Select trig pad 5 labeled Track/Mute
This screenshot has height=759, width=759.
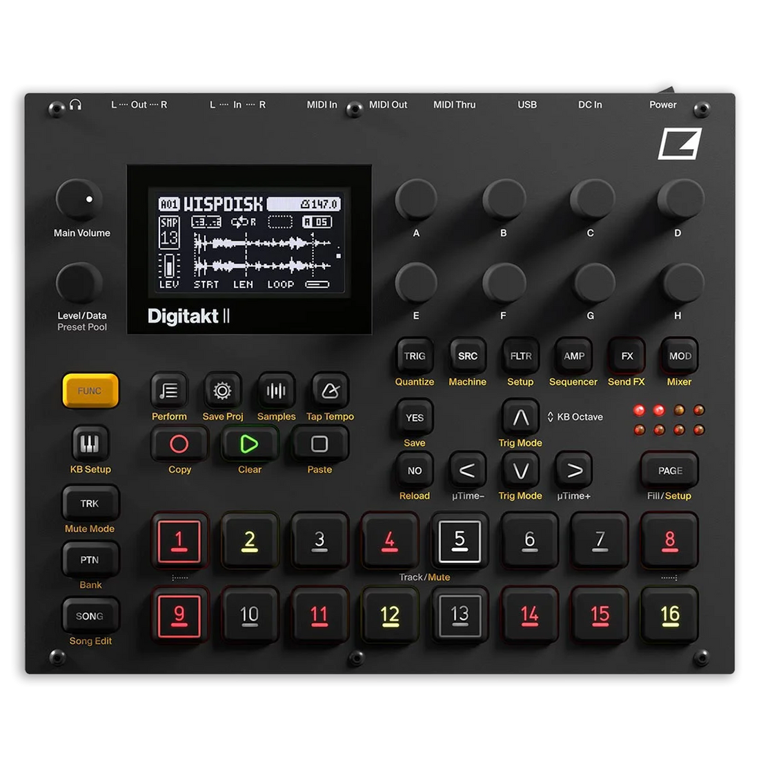click(x=459, y=542)
